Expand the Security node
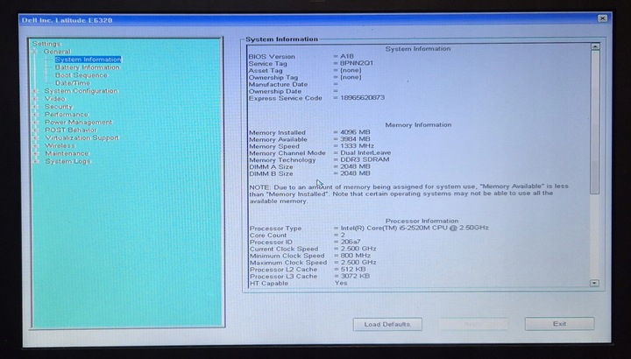Viewport: 631px width, 359px height. 35,107
